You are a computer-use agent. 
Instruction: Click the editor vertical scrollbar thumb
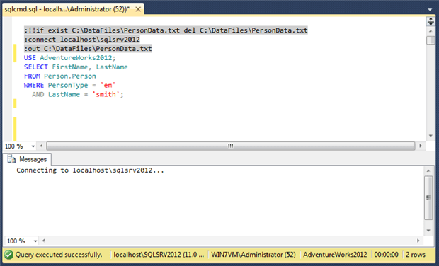pyautogui.click(x=431, y=40)
